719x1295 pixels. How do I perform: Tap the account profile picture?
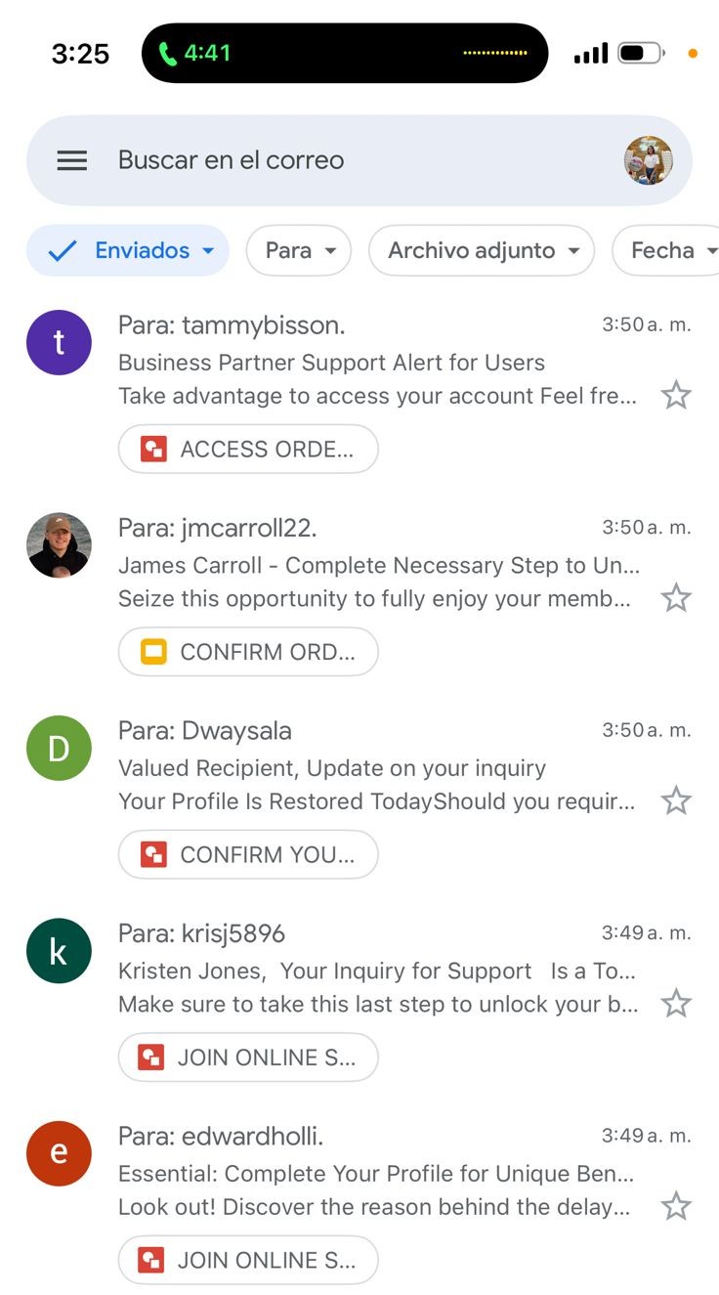[x=649, y=160]
